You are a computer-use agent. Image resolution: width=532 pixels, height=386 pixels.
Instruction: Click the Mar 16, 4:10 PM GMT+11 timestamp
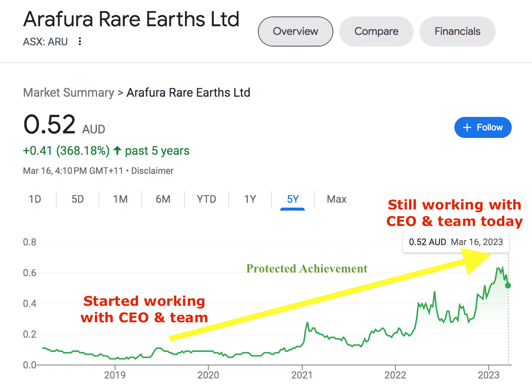pyautogui.click(x=73, y=171)
